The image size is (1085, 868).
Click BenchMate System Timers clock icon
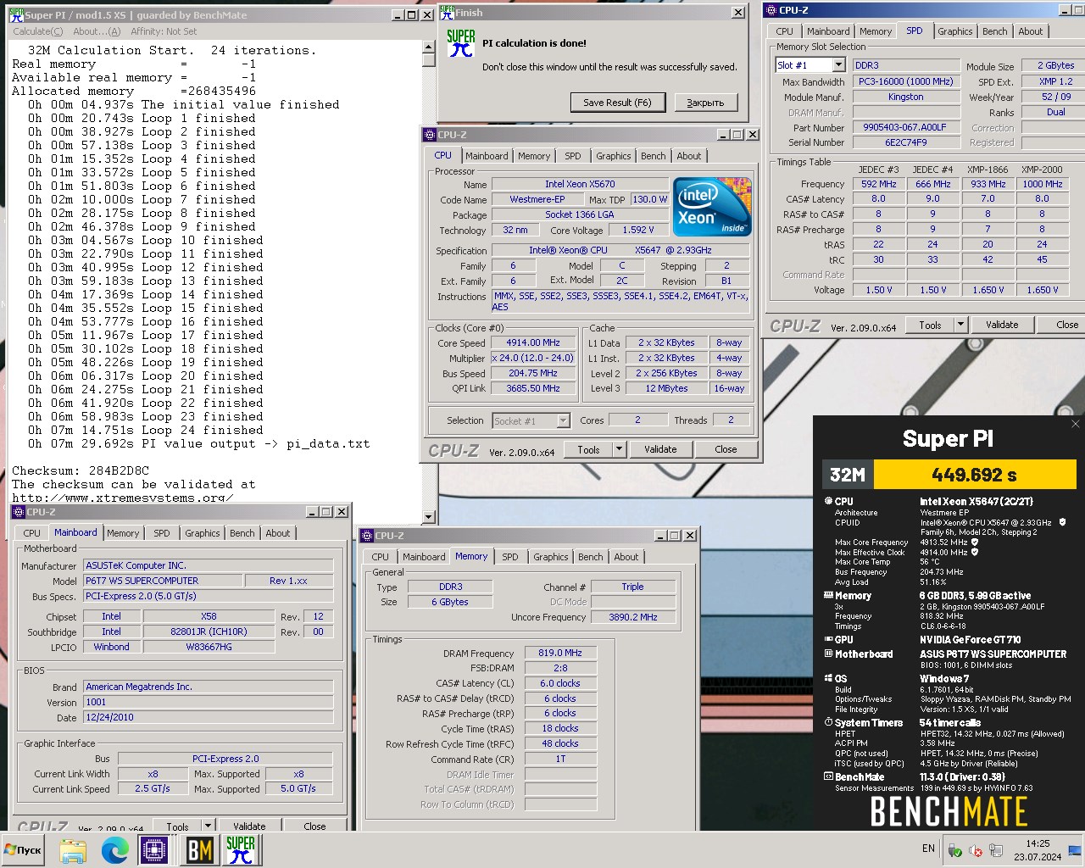[828, 723]
